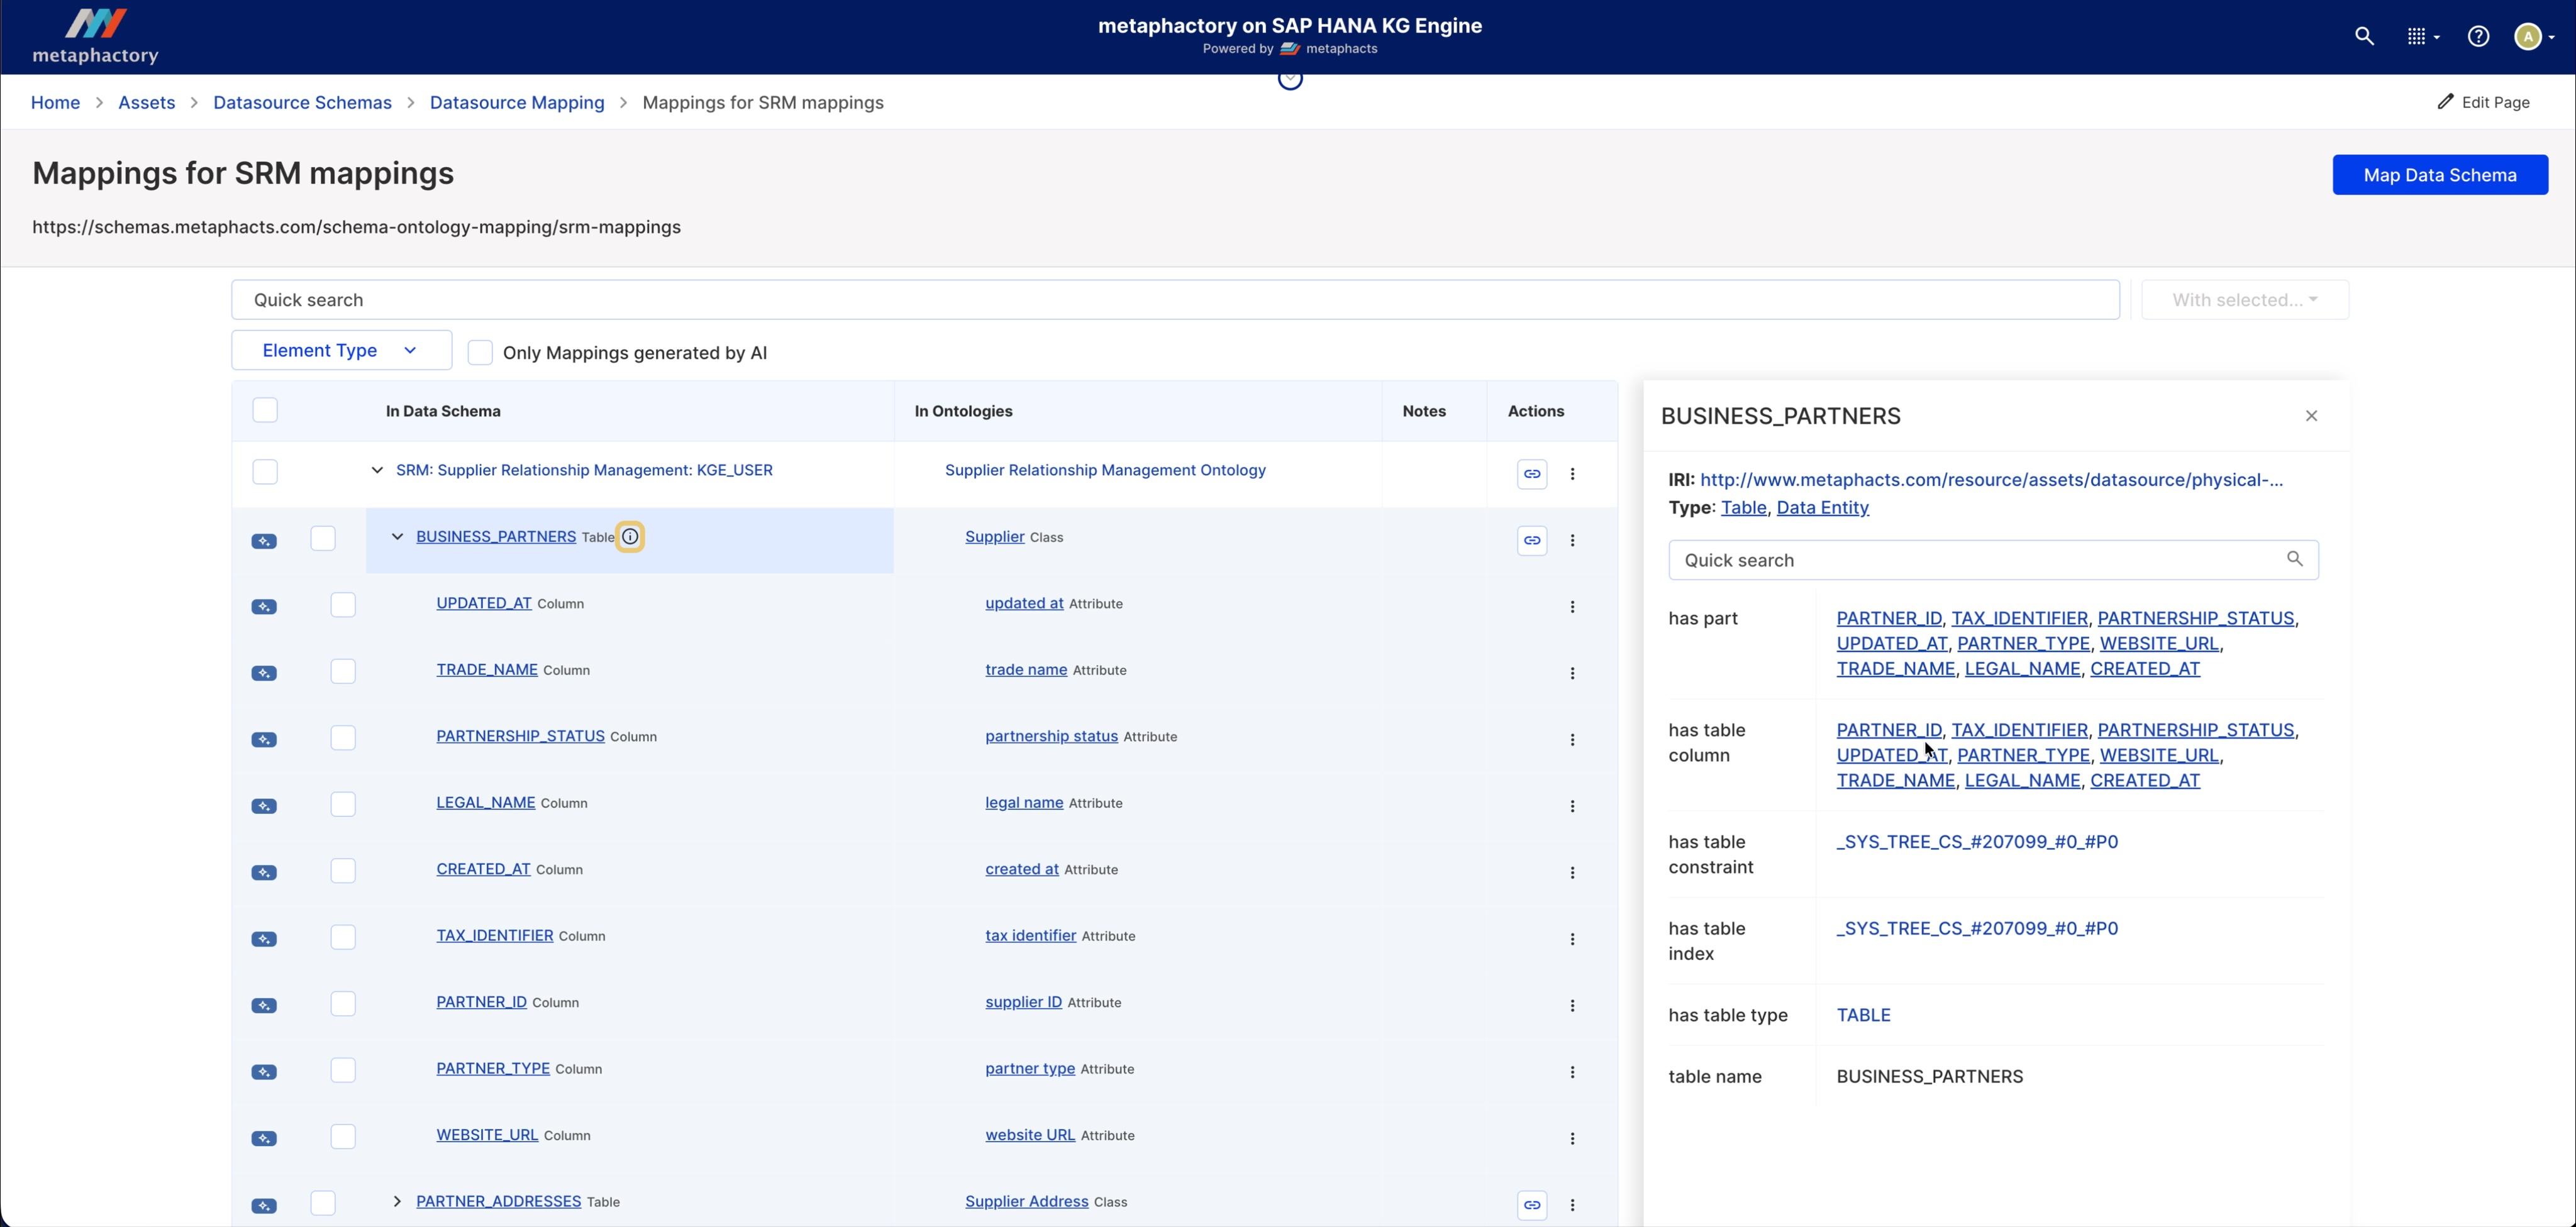
Task: Click link icon in BUSINESS_PARTNERS row
Action: click(1531, 541)
